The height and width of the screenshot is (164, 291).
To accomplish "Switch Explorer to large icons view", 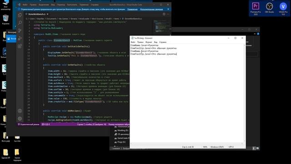I will coord(257,148).
